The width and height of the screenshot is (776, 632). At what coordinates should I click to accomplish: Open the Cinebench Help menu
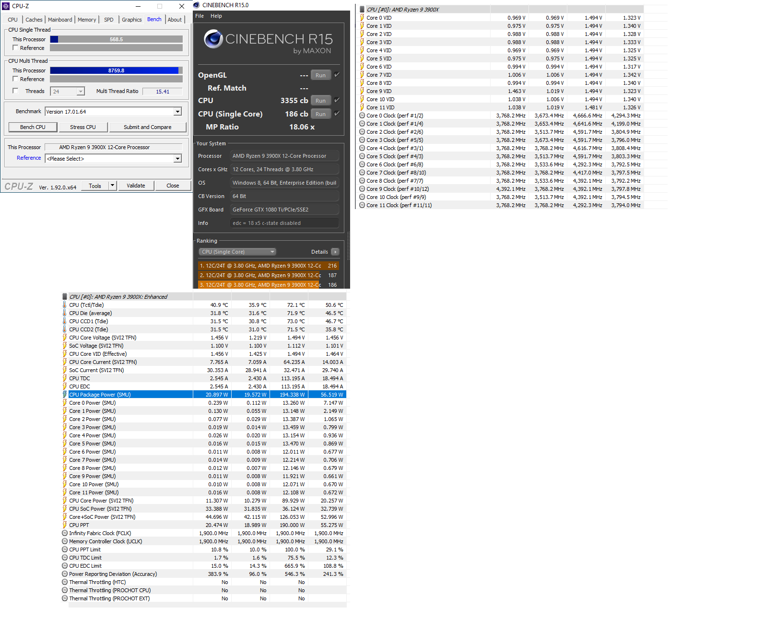pyautogui.click(x=216, y=16)
